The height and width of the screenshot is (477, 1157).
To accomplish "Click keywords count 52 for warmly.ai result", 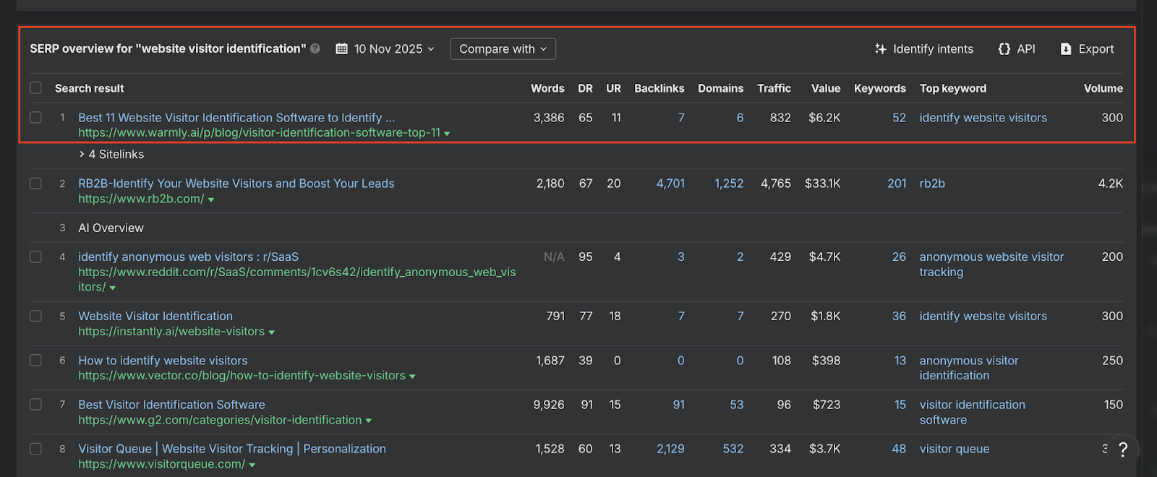I will pos(899,118).
